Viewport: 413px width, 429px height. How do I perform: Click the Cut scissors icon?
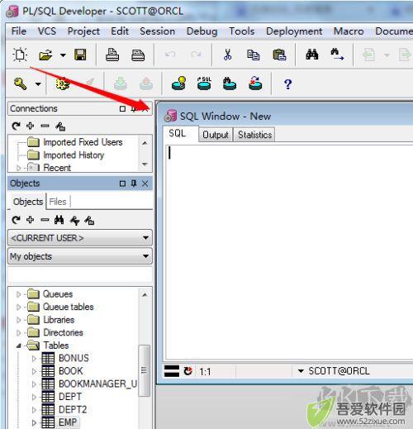(x=227, y=55)
